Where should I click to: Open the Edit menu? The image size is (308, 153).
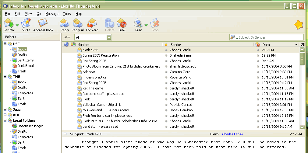pos(17,14)
